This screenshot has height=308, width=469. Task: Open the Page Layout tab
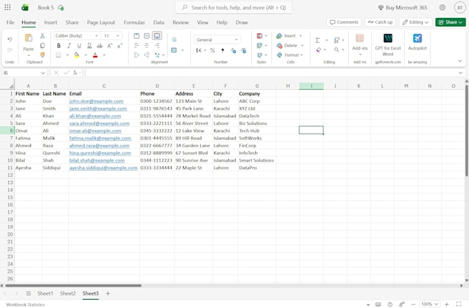point(101,23)
